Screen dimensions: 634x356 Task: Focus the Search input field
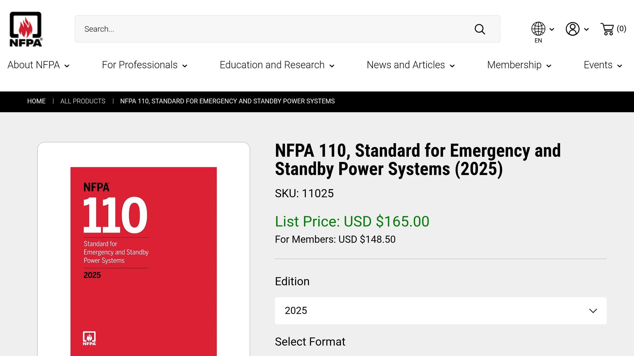(287, 29)
